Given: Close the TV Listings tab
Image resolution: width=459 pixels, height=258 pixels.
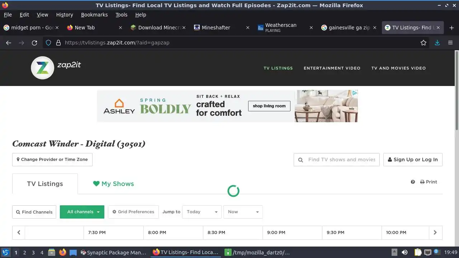Looking at the screenshot, I should (438, 28).
